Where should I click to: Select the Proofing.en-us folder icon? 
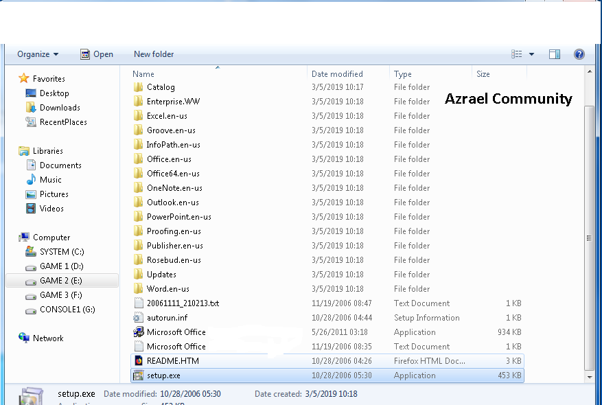click(x=138, y=231)
